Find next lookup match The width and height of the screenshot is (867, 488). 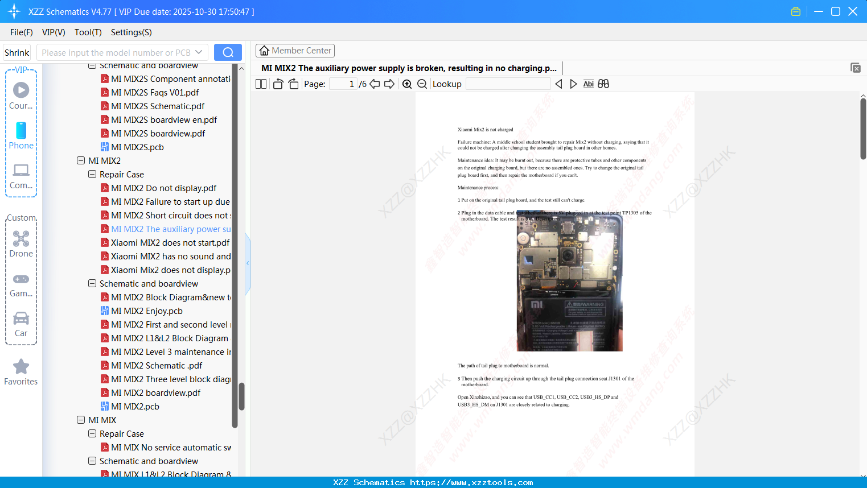tap(573, 84)
